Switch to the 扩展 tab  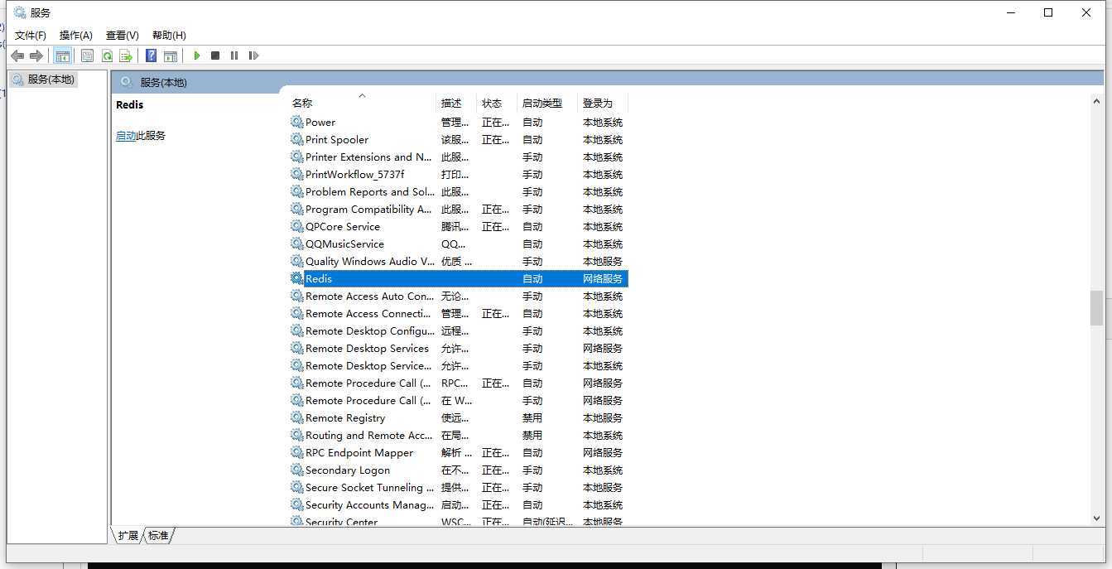click(128, 535)
